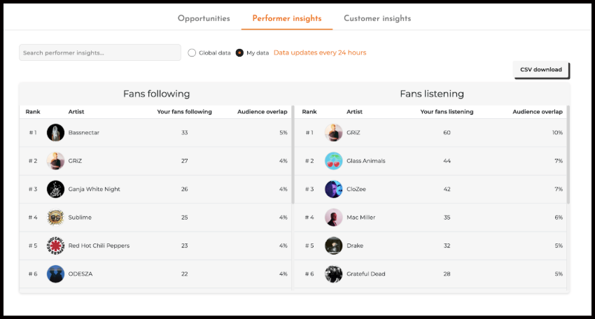Click the Grateful Dead artist avatar
This screenshot has height=319, width=595.
click(333, 274)
